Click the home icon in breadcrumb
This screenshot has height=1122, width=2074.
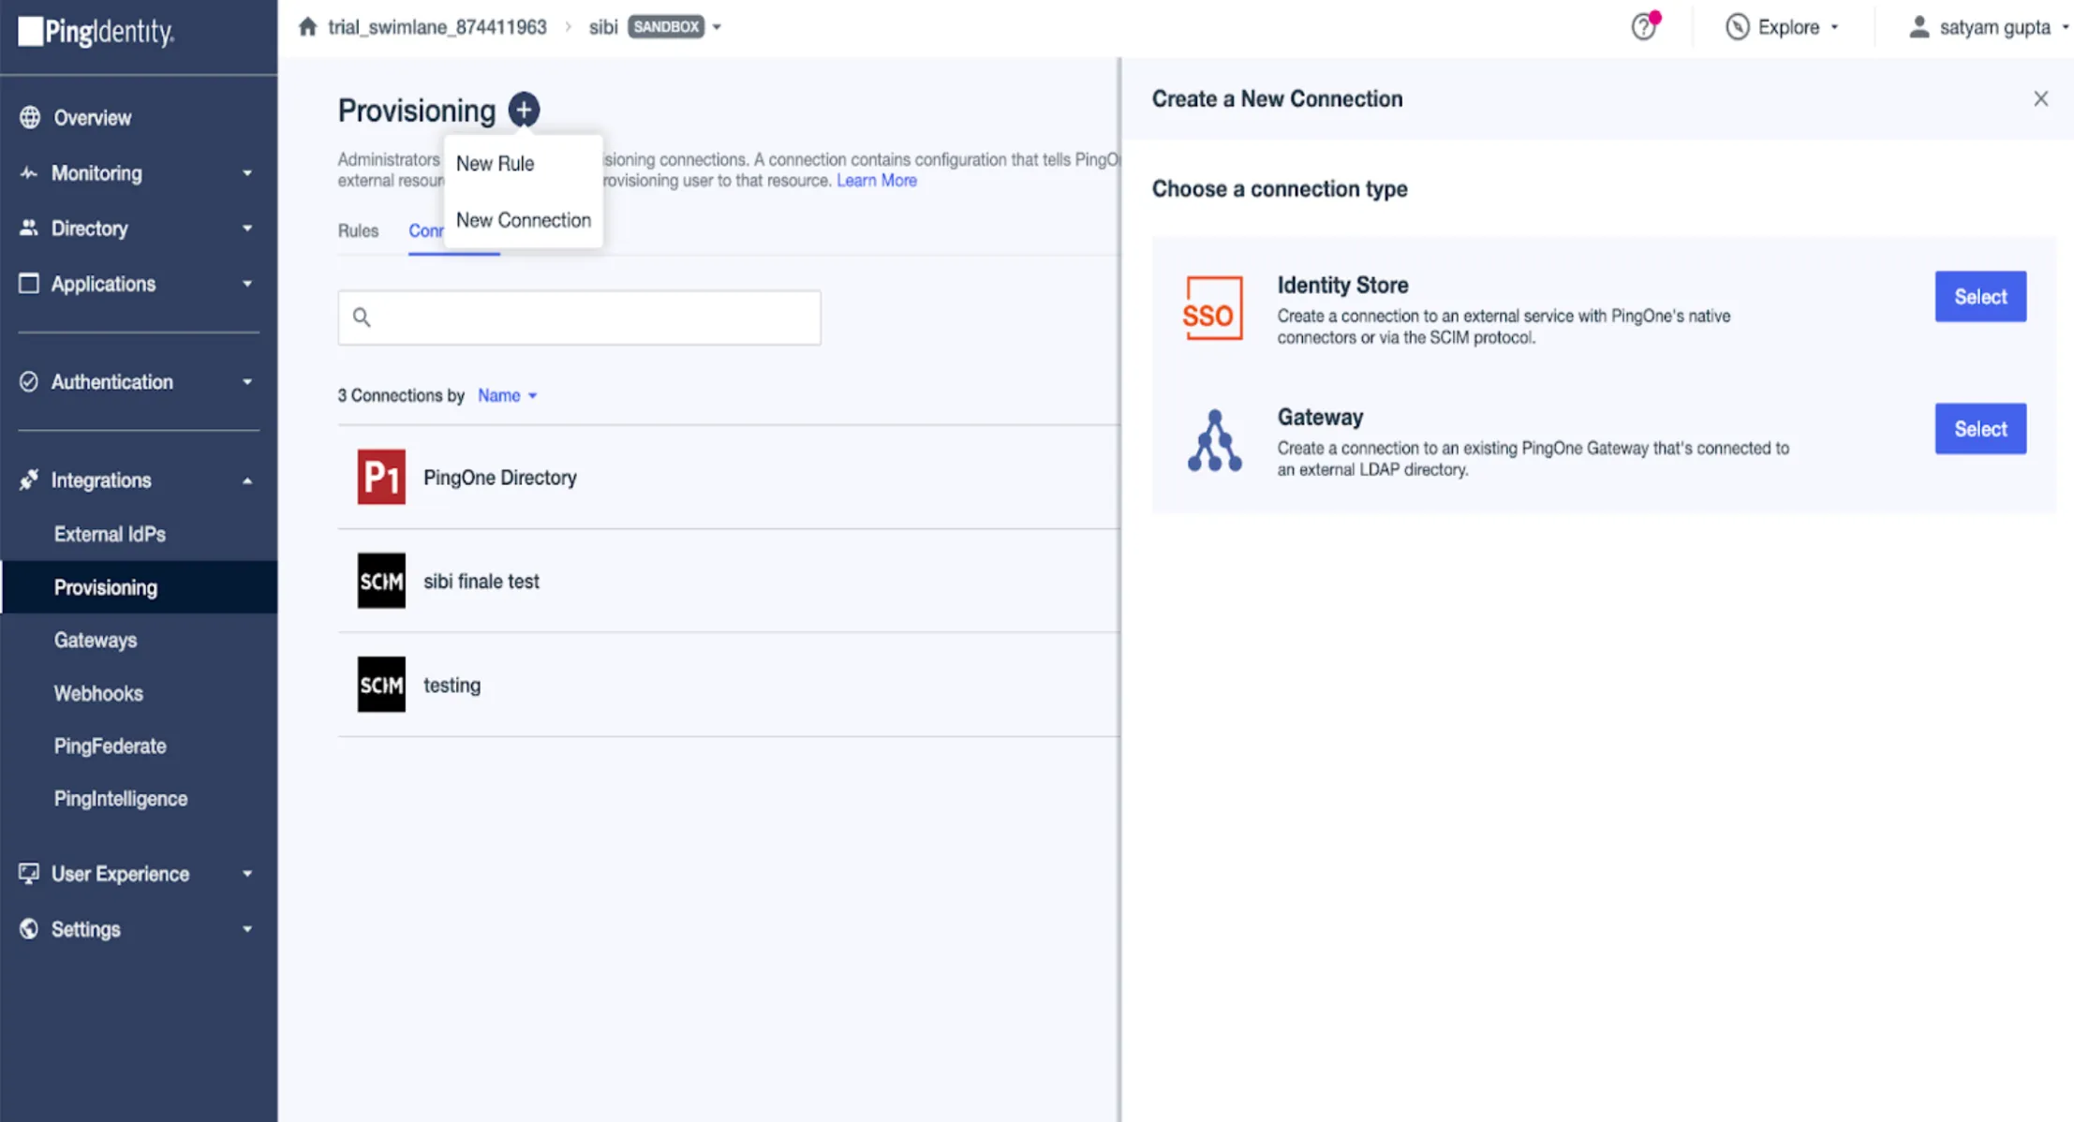pos(307,26)
